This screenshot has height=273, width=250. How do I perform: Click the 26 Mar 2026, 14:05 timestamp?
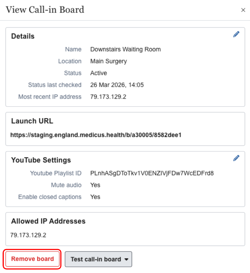[x=117, y=85]
